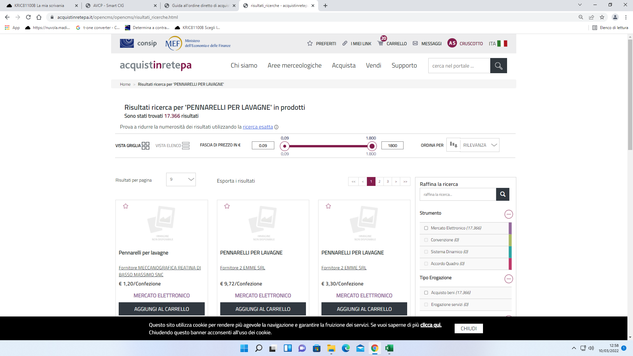Check the Acquisto beni filter checkbox
The height and width of the screenshot is (356, 633).
click(426, 293)
